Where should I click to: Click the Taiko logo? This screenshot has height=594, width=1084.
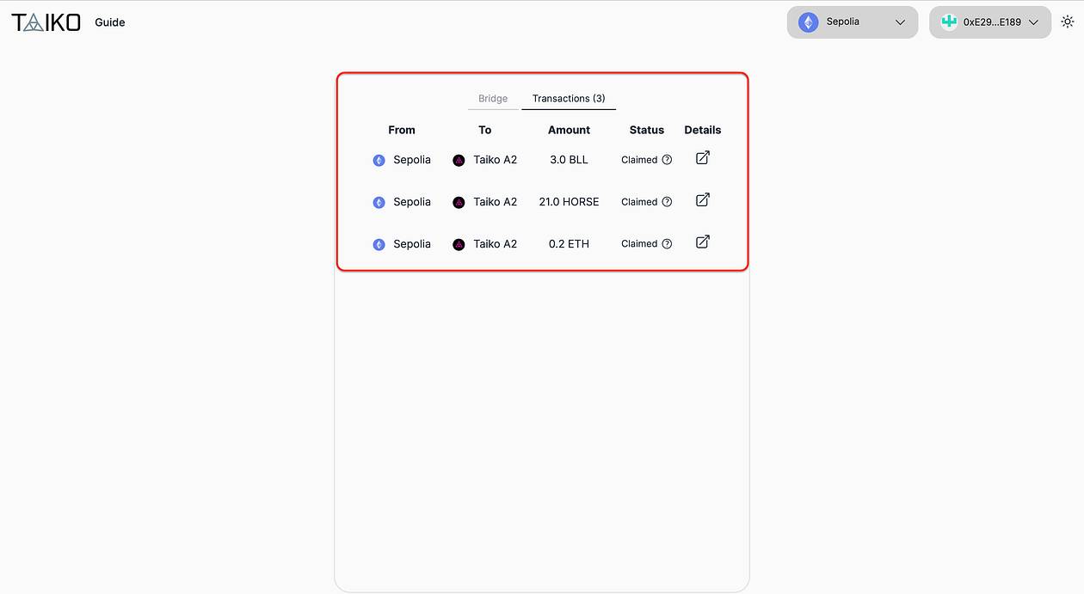tap(46, 22)
